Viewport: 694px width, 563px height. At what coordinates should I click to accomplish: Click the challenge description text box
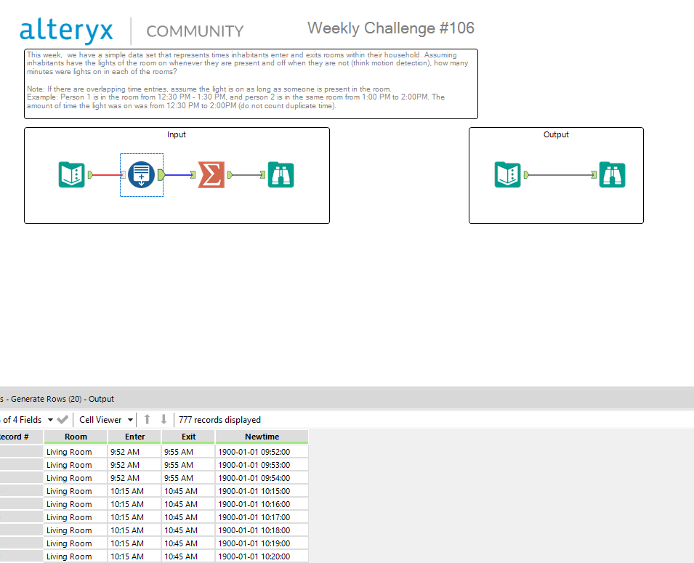pyautogui.click(x=251, y=84)
